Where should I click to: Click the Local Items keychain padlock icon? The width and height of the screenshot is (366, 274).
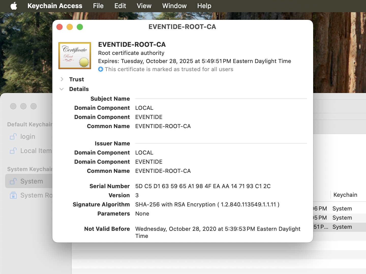(x=13, y=151)
